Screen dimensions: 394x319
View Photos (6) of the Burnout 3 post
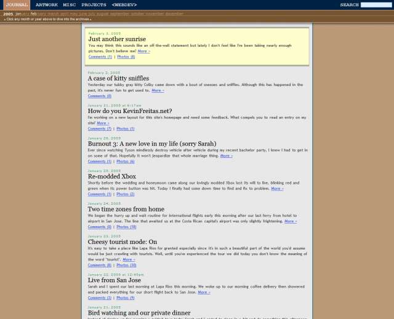click(x=126, y=162)
